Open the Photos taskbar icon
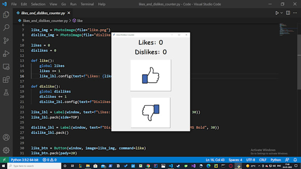The width and height of the screenshot is (301, 169). pyautogui.click(x=163, y=166)
